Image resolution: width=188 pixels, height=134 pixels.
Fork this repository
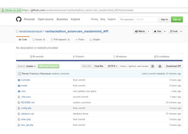174,31
